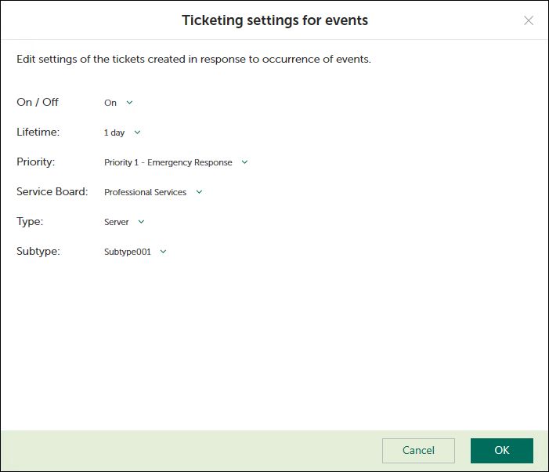The width and height of the screenshot is (549, 472).
Task: Open the Lifetime dropdown showing 1 day
Action: coord(114,133)
